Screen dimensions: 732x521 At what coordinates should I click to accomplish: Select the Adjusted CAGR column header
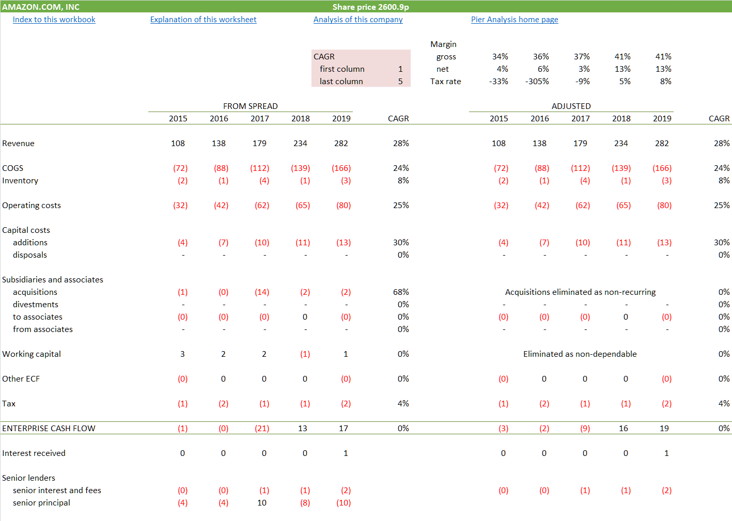[x=719, y=119]
